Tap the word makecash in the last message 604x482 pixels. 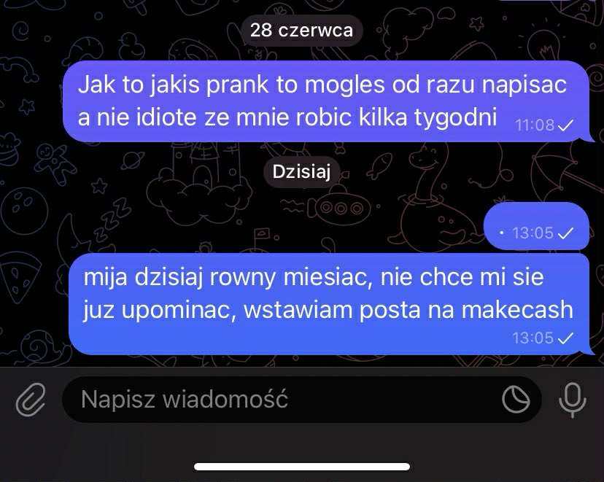pyautogui.click(x=517, y=309)
